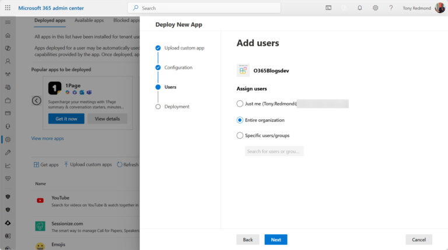
Task: Click the help question mark icon
Action: 391,8
